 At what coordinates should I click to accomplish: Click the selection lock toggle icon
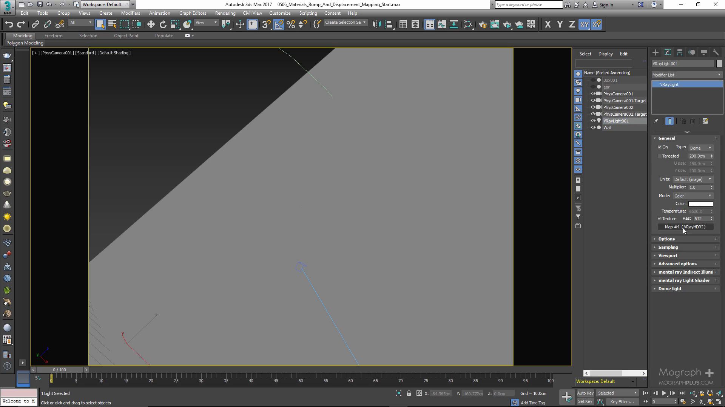409,393
